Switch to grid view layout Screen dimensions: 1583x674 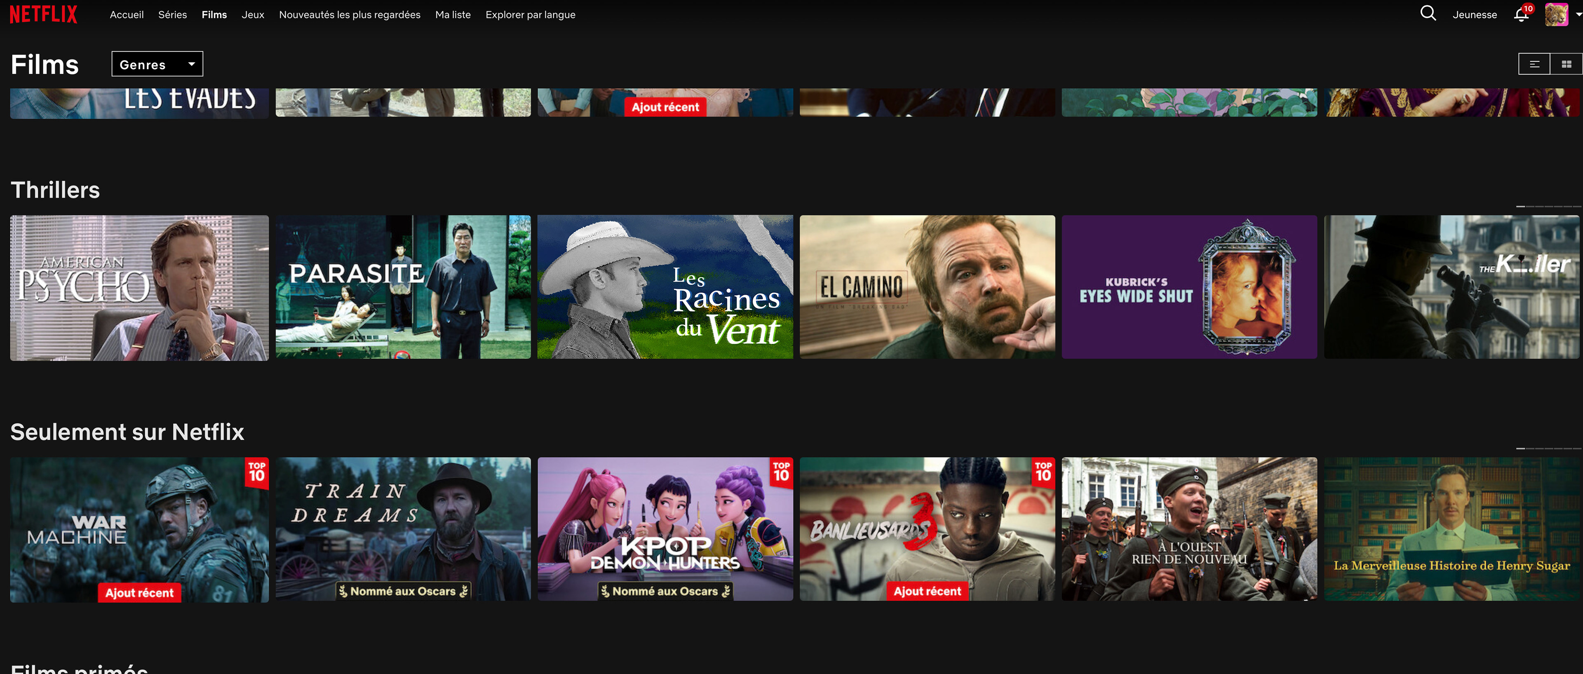pos(1566,64)
